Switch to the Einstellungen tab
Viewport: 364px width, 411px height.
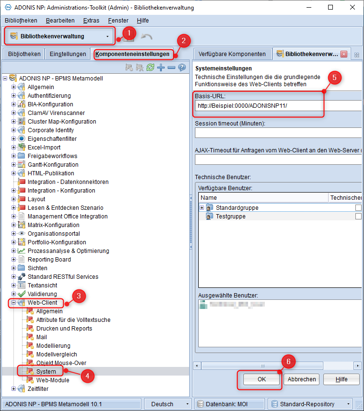coord(68,54)
